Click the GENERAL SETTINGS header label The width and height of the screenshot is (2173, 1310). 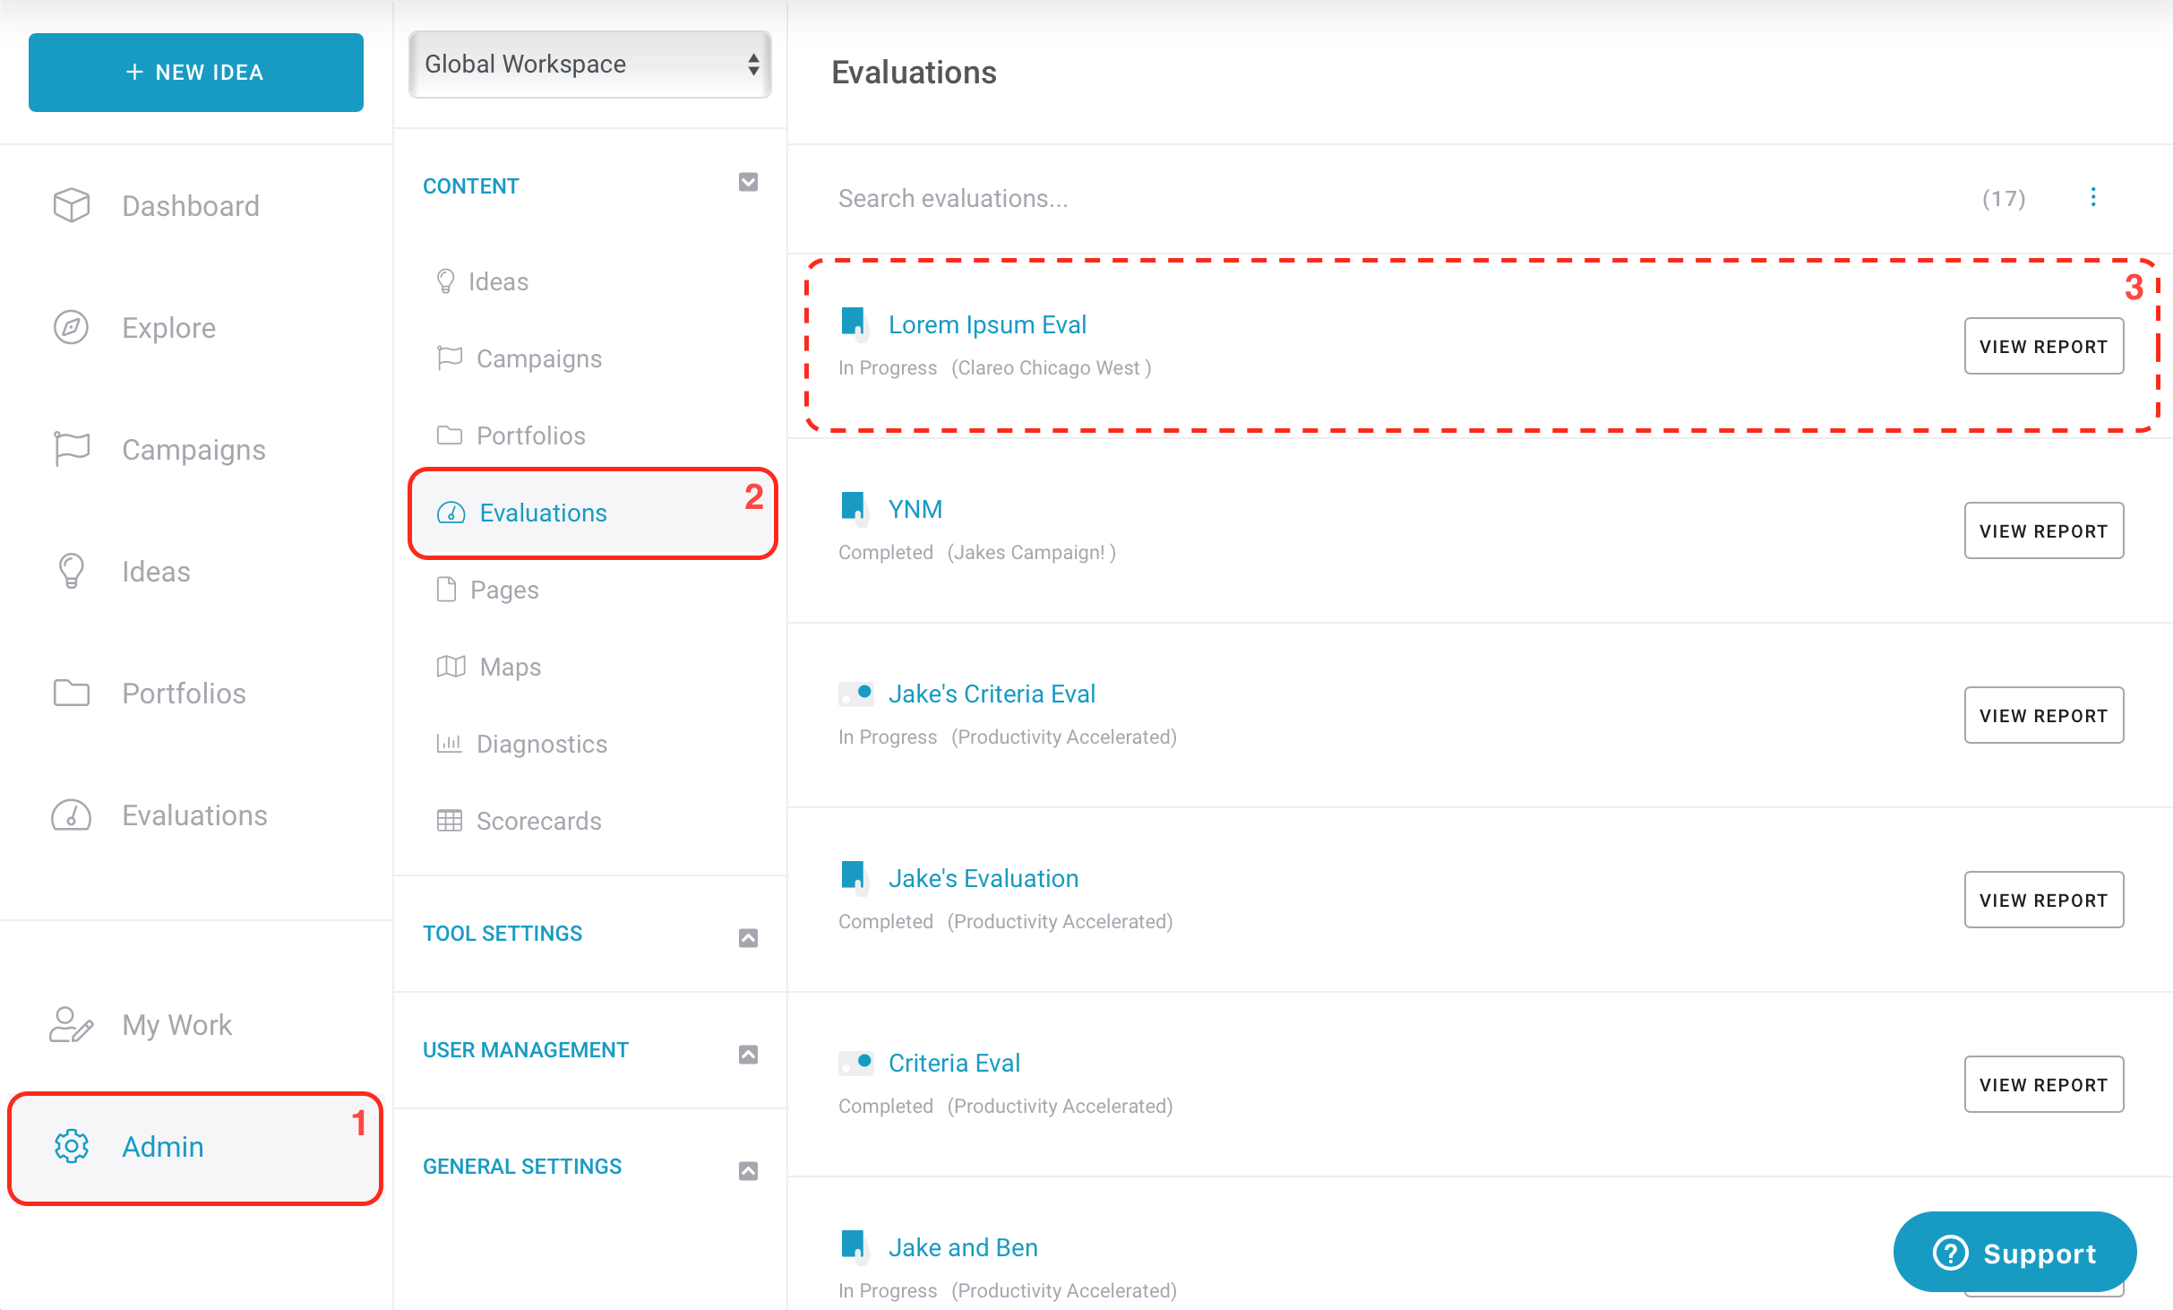tap(522, 1166)
